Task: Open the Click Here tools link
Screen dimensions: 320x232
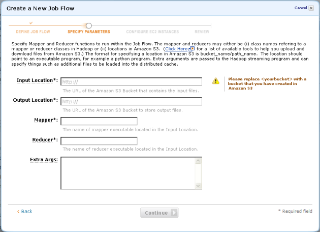Action: coord(176,49)
